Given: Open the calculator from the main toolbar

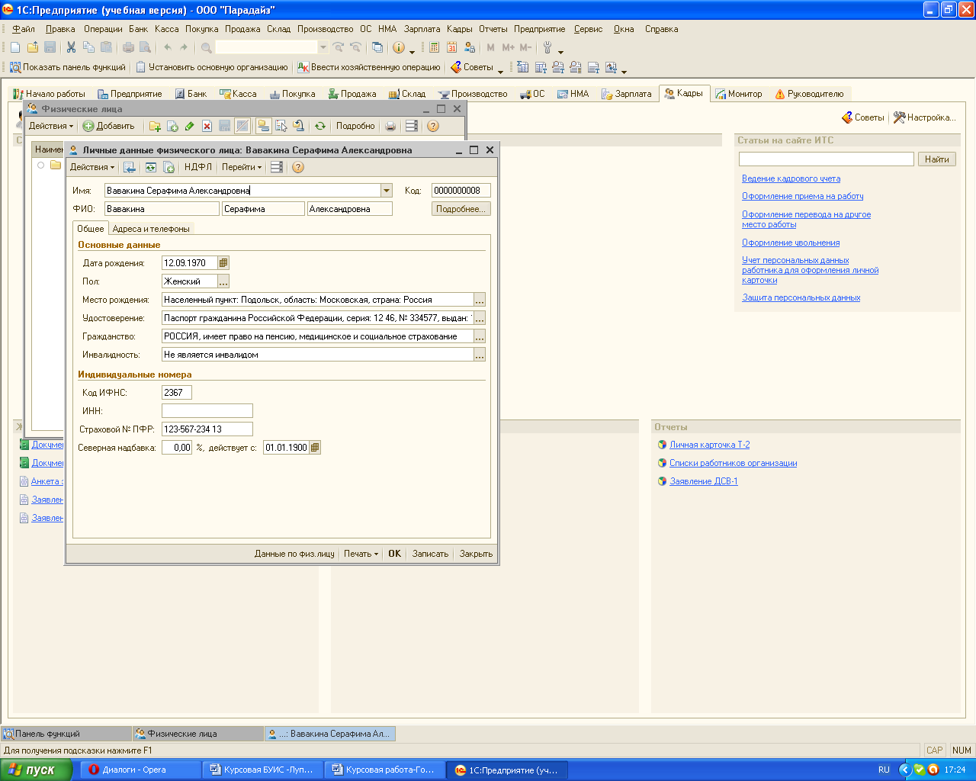Looking at the screenshot, I should 434,47.
